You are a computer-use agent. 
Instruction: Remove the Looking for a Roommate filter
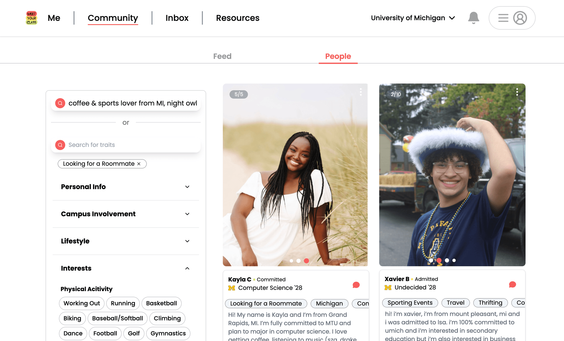pyautogui.click(x=139, y=164)
